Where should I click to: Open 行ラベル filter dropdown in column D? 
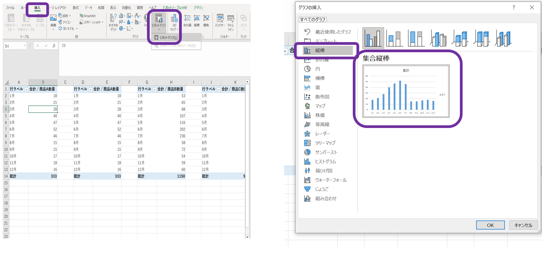(x=91, y=90)
